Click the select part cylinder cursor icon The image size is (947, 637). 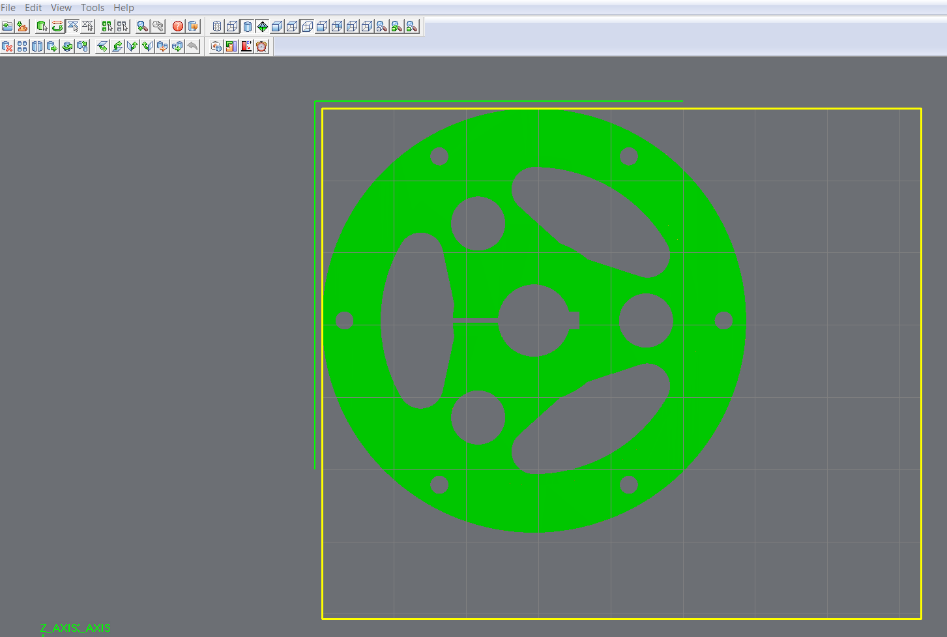pos(42,26)
